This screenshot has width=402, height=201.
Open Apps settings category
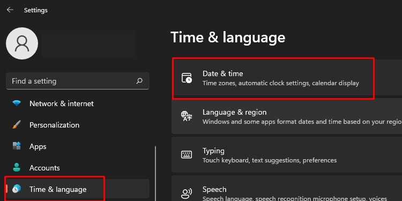pos(78,146)
